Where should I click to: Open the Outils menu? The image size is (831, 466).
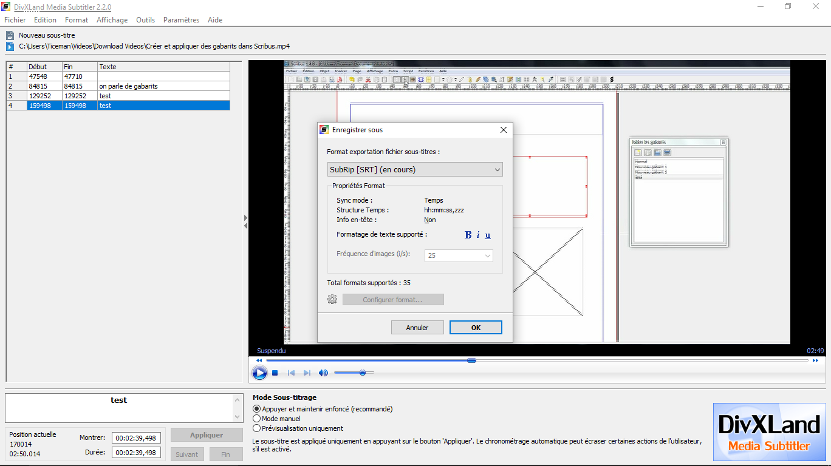tap(146, 20)
